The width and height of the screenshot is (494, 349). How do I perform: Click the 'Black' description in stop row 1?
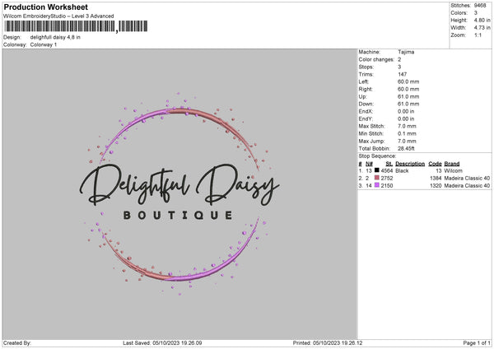click(x=402, y=170)
